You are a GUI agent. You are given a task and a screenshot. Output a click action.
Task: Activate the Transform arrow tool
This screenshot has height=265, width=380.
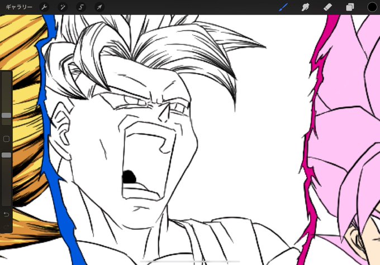tap(99, 7)
